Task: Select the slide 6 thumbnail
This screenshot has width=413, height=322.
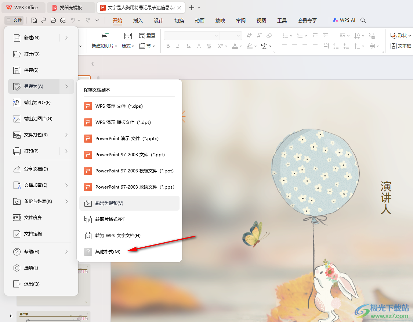Action: point(54,316)
